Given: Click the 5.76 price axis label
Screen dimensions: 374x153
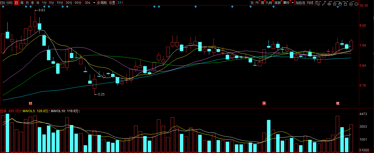Looking at the screenshot, I should [x=363, y=86].
